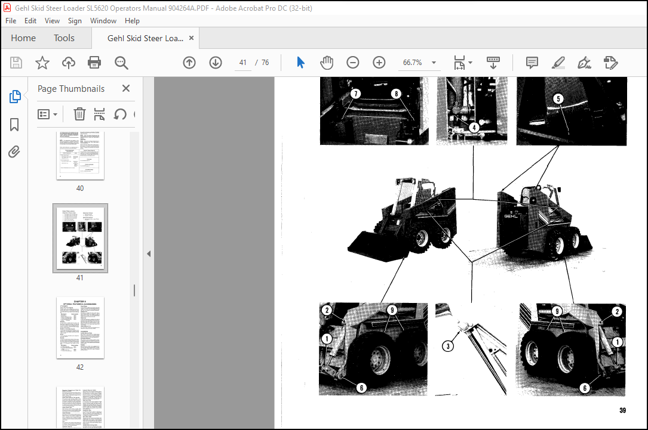
Task: Open the Attachments paperclip icon
Action: click(x=14, y=152)
